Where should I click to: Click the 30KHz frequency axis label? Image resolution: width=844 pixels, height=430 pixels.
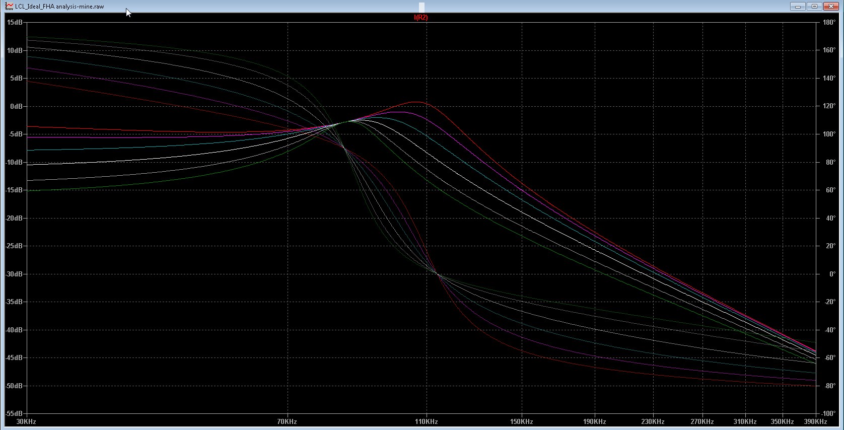[27, 422]
